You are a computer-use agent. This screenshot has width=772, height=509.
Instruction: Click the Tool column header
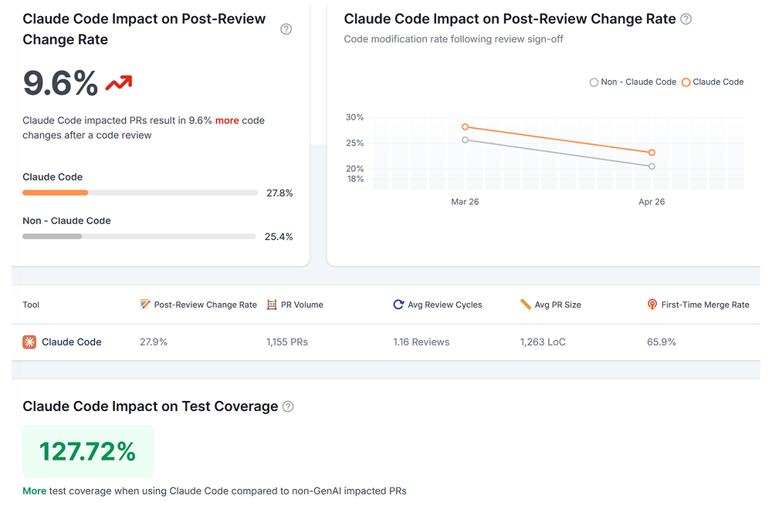coord(31,305)
